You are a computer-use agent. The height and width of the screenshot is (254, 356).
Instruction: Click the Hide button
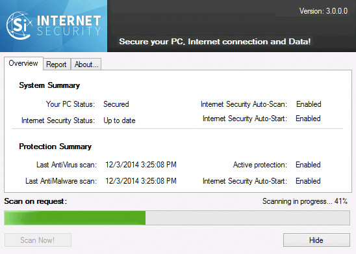(x=316, y=240)
